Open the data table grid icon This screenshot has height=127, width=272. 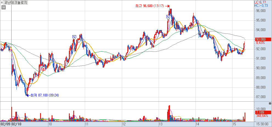pyautogui.click(x=3, y=7)
